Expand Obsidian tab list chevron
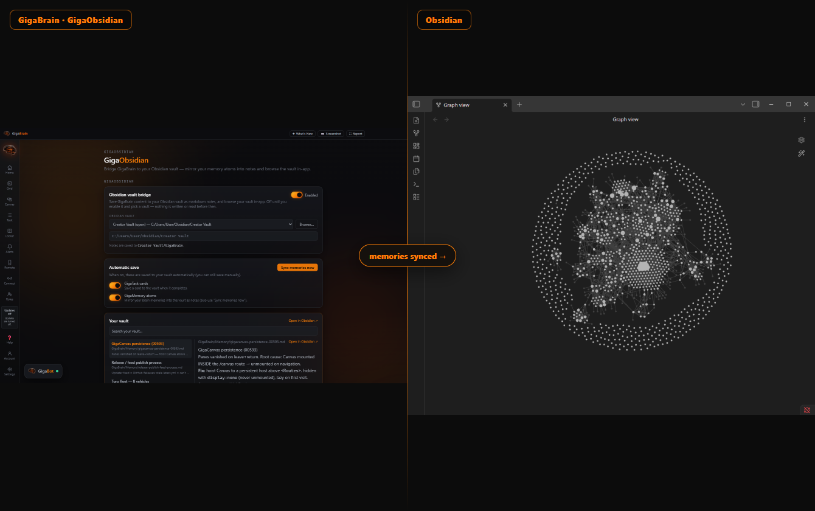The width and height of the screenshot is (815, 511). [x=743, y=105]
